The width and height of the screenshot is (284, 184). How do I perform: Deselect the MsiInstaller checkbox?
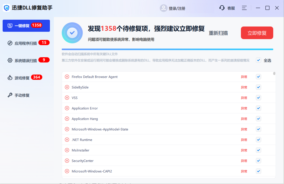258,150
